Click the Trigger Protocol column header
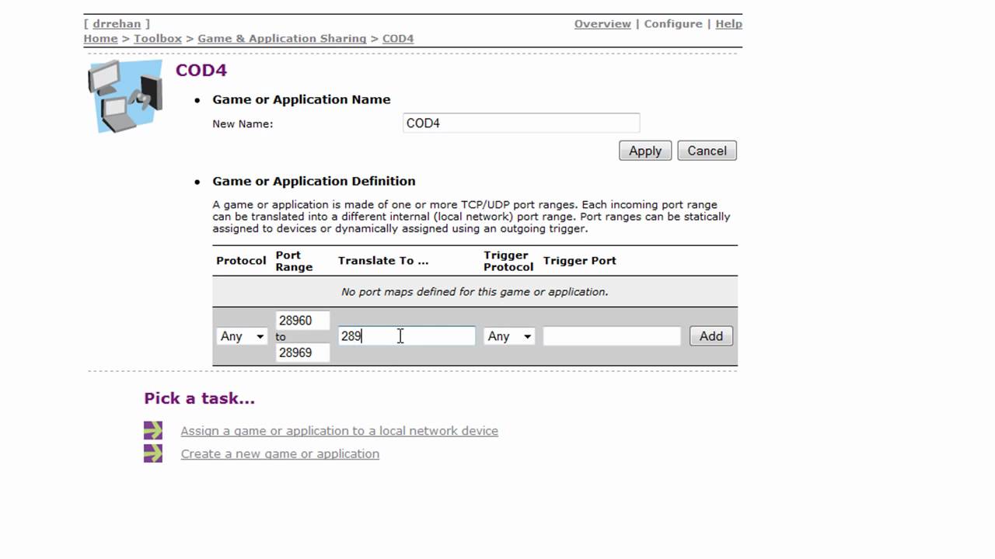The height and width of the screenshot is (559, 995). (x=508, y=261)
